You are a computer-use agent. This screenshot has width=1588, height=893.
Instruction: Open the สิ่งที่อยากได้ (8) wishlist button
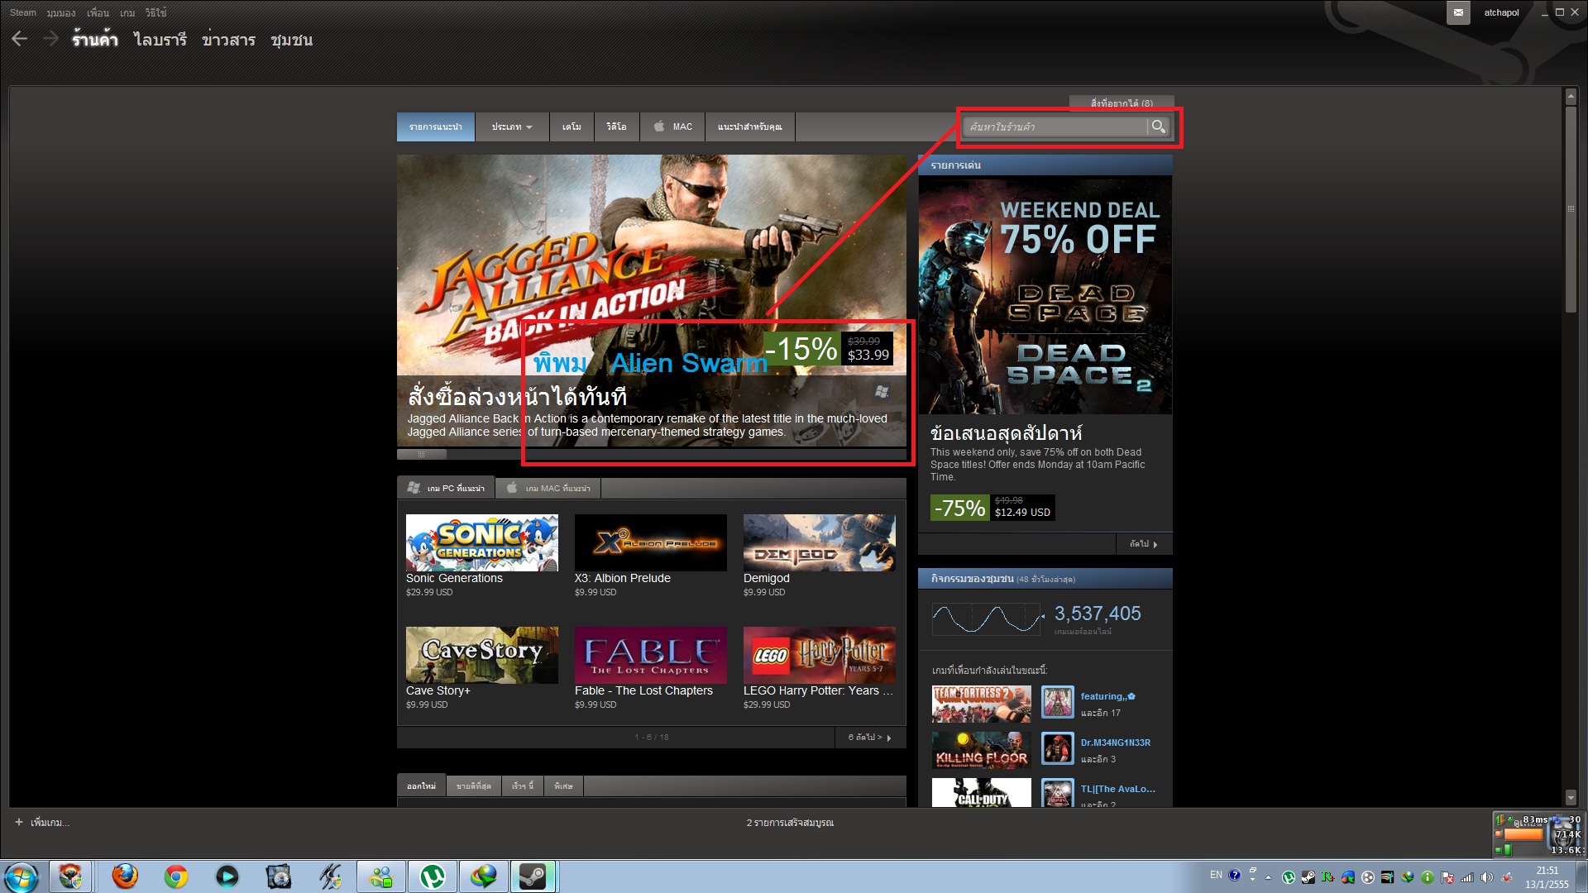click(x=1122, y=103)
